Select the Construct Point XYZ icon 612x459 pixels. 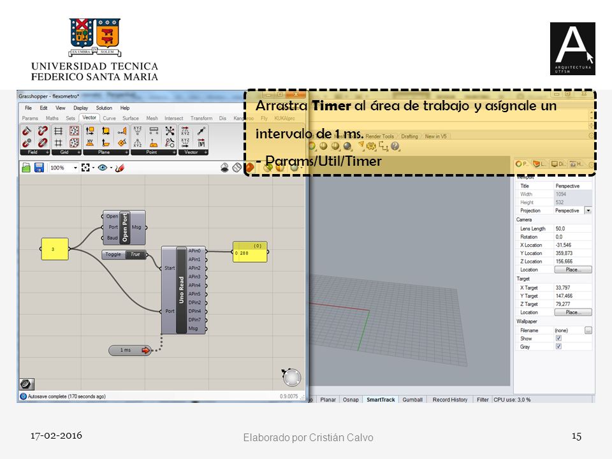coord(138,131)
